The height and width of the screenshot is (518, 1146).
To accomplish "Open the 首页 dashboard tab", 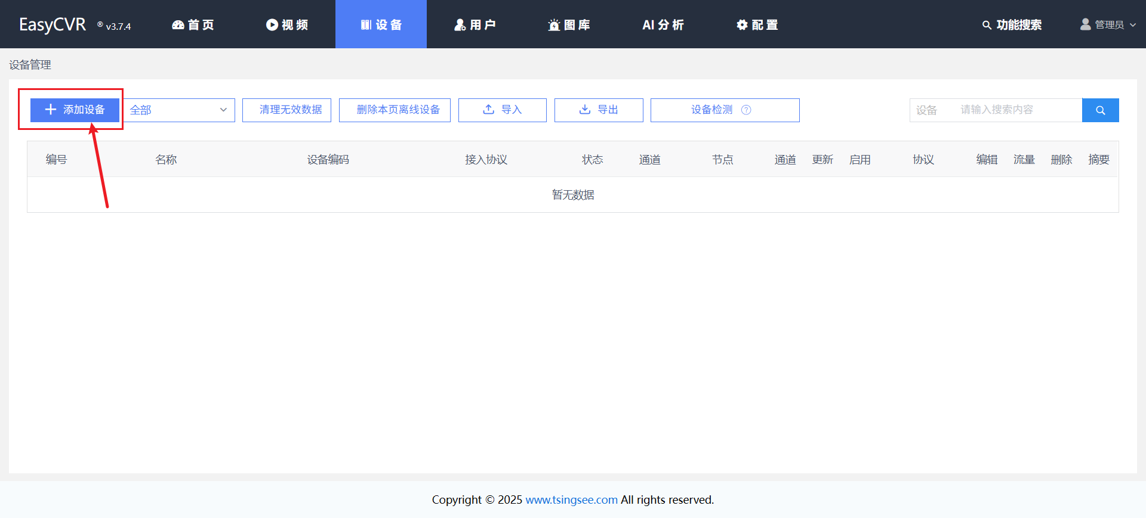I will click(193, 24).
